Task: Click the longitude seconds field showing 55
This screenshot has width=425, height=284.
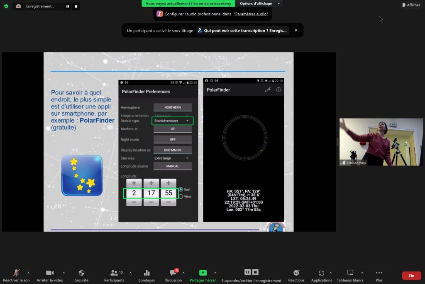Action: [169, 193]
